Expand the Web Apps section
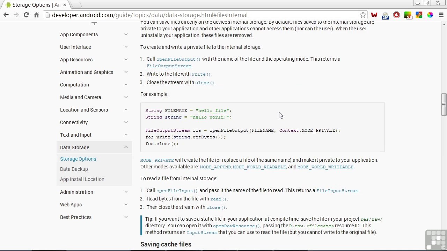447x251 pixels. [126, 205]
